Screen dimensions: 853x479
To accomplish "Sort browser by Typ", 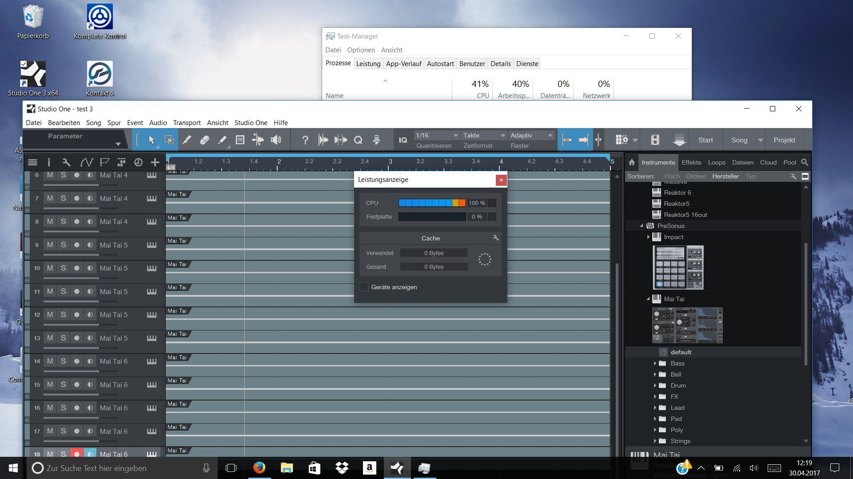I will pos(751,176).
